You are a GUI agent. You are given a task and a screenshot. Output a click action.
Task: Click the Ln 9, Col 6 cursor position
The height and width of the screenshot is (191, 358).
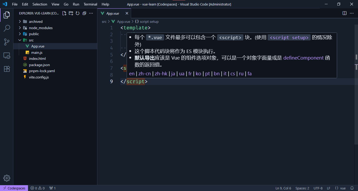pyautogui.click(x=283, y=188)
